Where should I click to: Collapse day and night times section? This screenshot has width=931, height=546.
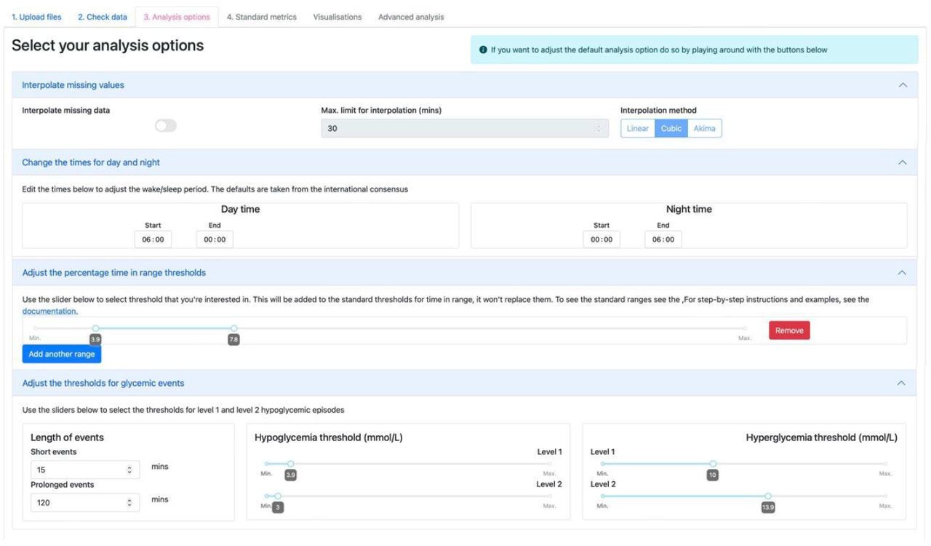pyautogui.click(x=903, y=162)
